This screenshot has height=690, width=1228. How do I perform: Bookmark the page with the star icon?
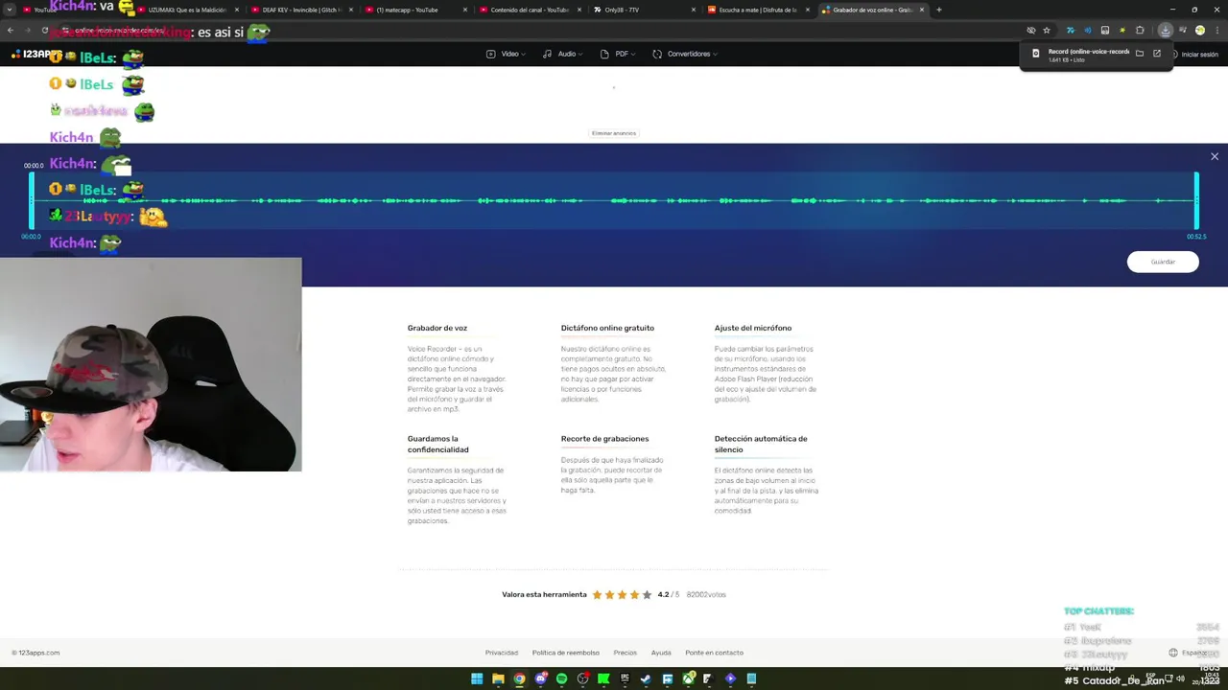point(1047,31)
